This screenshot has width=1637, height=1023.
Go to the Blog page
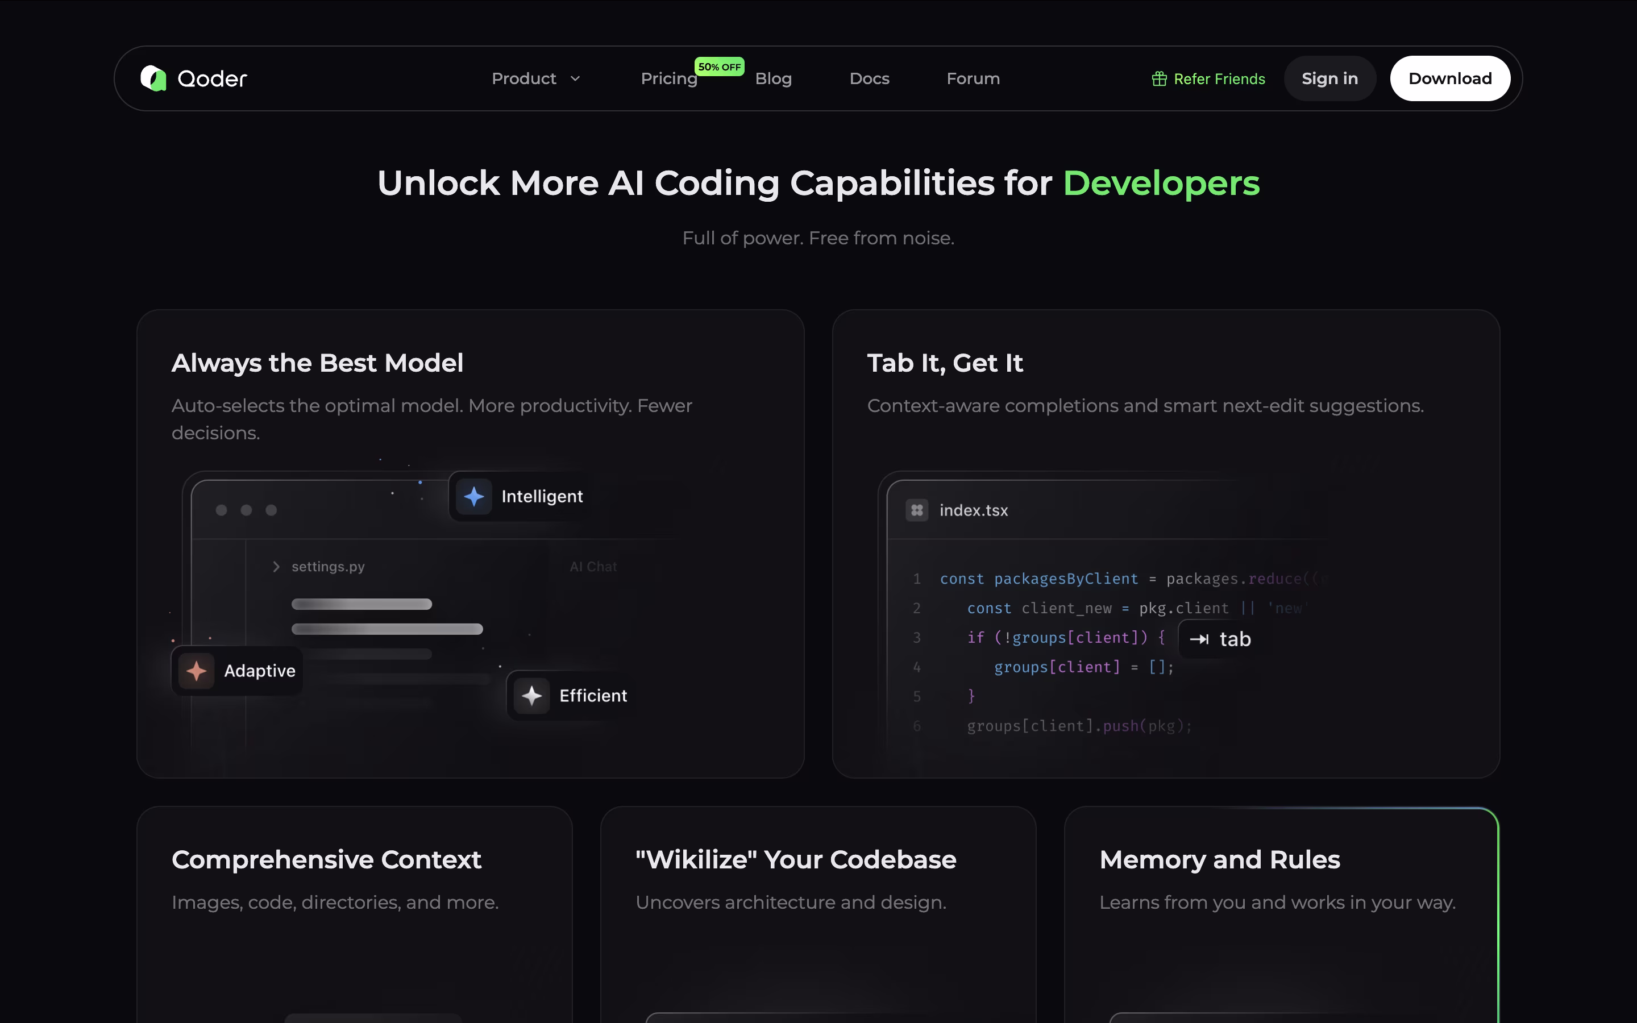773,79
